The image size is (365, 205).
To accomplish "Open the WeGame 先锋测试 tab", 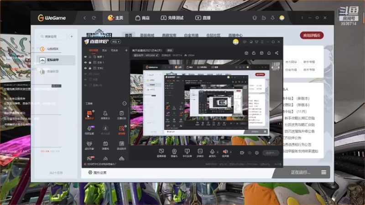I will pos(172,18).
